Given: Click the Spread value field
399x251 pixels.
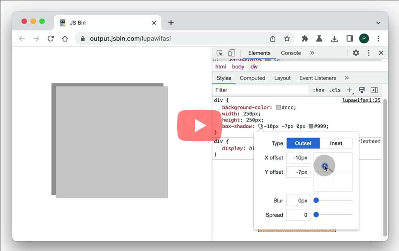Looking at the screenshot, I should pyautogui.click(x=298, y=215).
